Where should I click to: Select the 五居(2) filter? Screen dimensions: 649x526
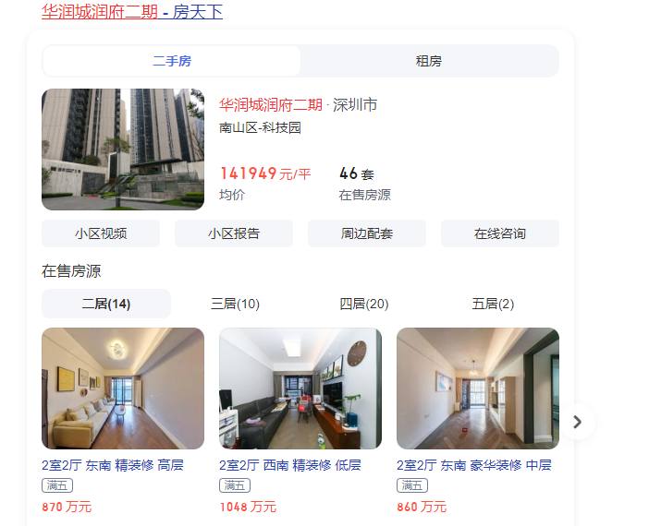(x=493, y=304)
